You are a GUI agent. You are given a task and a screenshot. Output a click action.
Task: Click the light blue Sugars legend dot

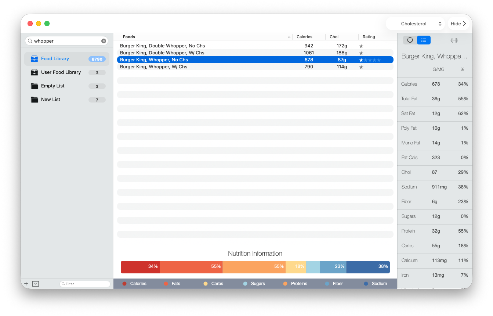(245, 284)
